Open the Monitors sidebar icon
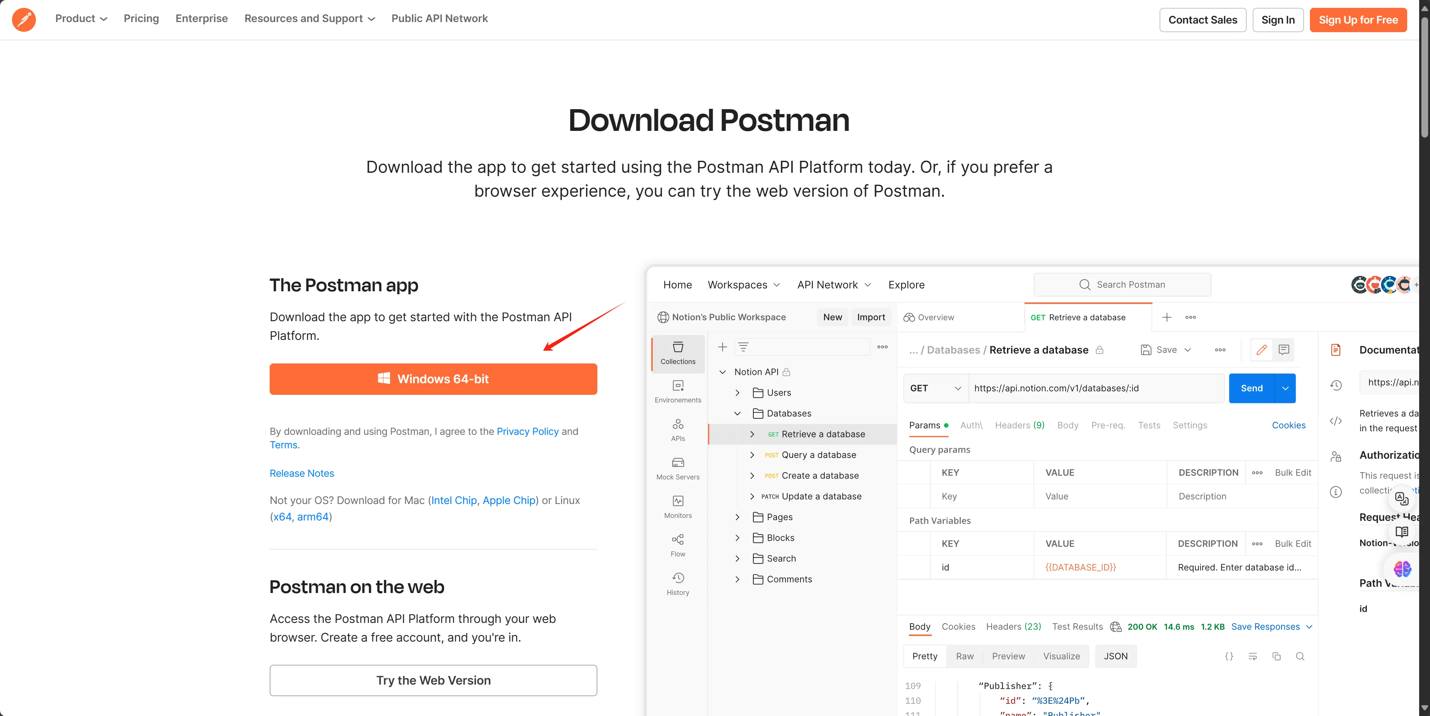 pyautogui.click(x=678, y=507)
